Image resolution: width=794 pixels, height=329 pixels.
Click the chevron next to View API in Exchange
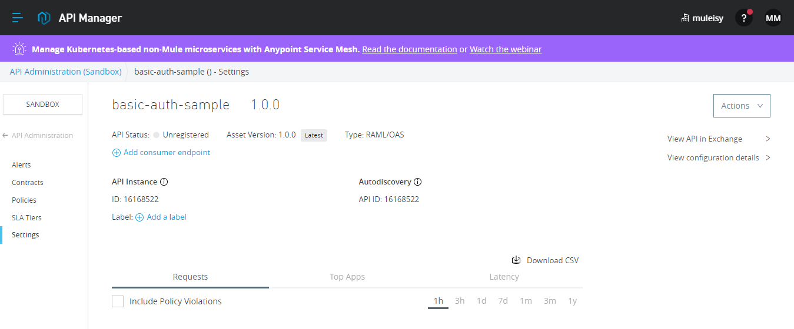[x=768, y=139]
